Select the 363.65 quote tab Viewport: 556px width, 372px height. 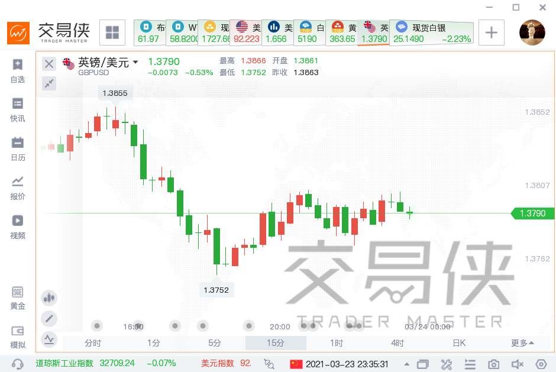pos(341,33)
